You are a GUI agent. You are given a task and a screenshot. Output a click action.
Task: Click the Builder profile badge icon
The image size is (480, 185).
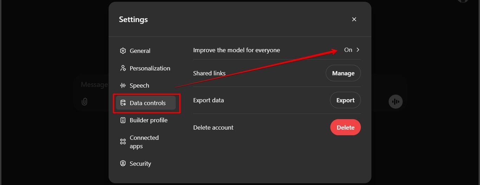[x=123, y=120]
